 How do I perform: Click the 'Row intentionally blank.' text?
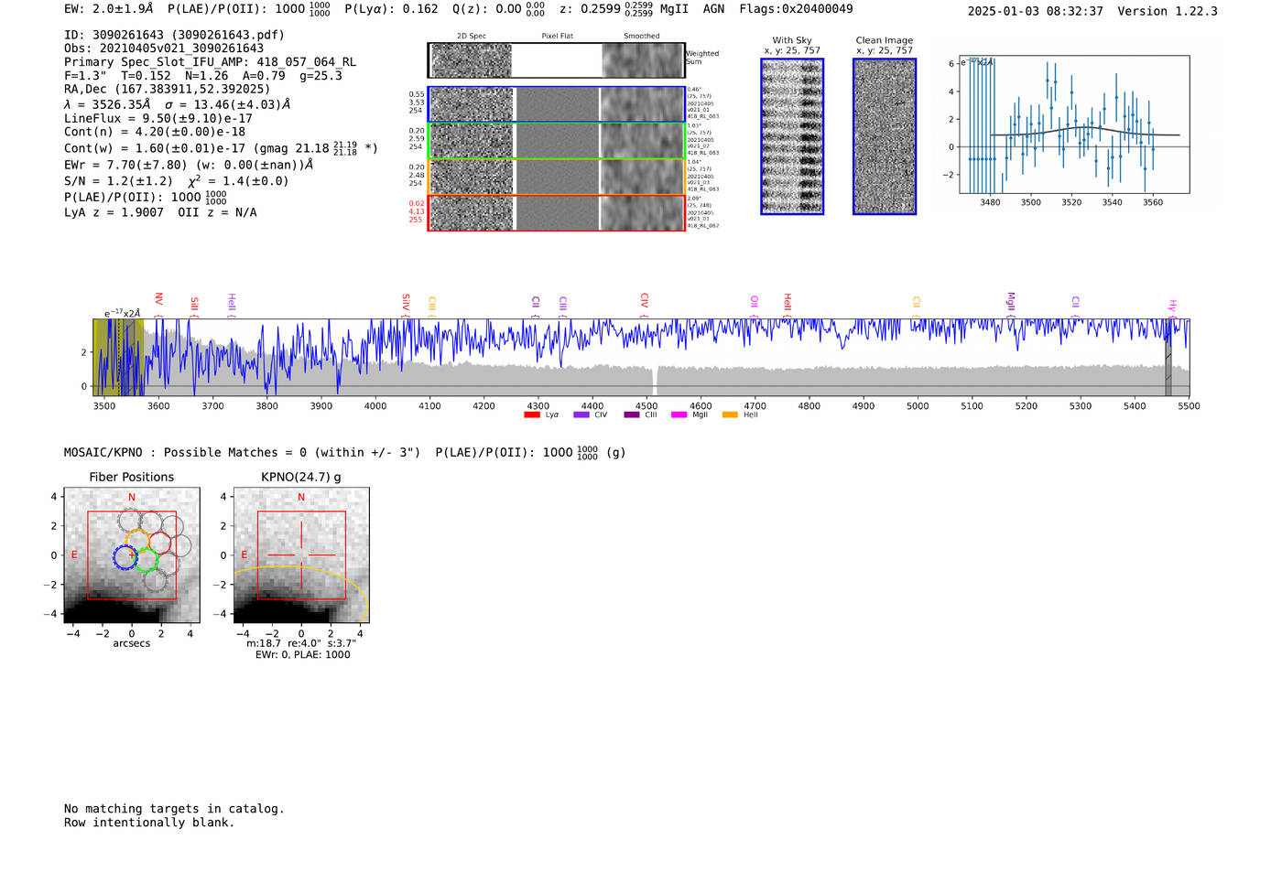tap(149, 823)
